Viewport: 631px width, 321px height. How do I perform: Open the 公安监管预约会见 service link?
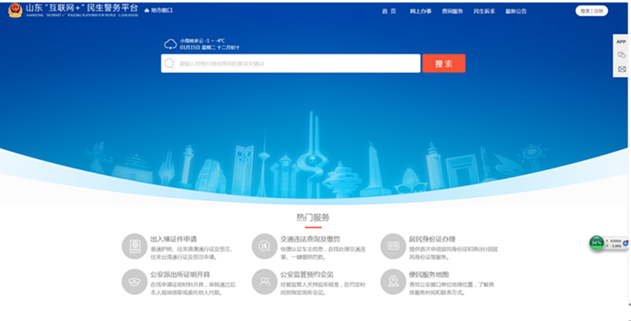click(x=306, y=274)
